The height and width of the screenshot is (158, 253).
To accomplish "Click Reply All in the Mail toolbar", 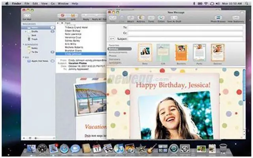I will click(96, 17).
